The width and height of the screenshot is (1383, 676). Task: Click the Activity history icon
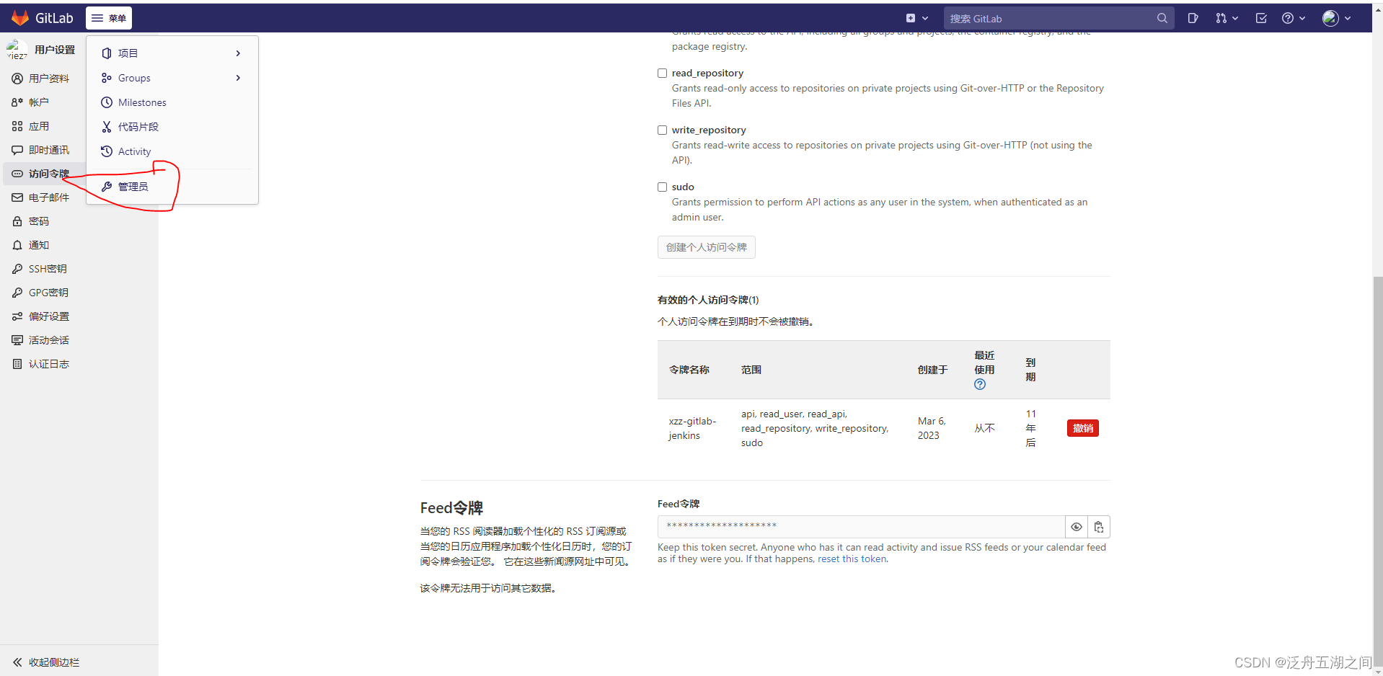(x=107, y=151)
